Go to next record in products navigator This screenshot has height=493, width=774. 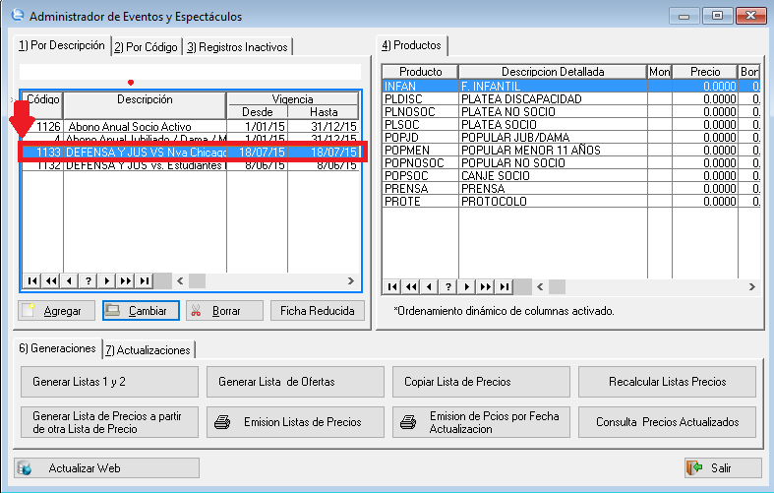(x=466, y=286)
